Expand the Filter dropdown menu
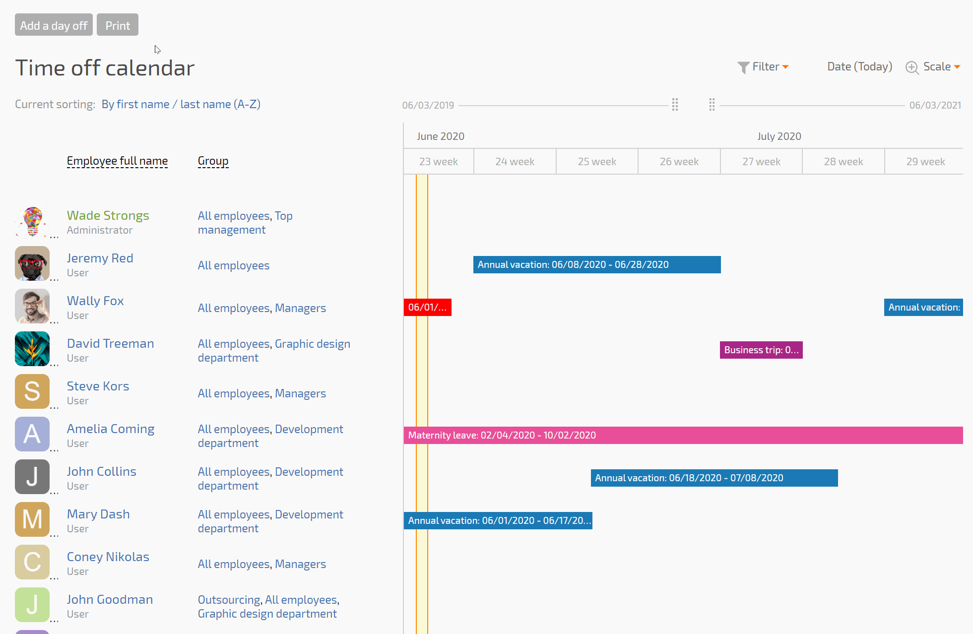 click(x=765, y=66)
